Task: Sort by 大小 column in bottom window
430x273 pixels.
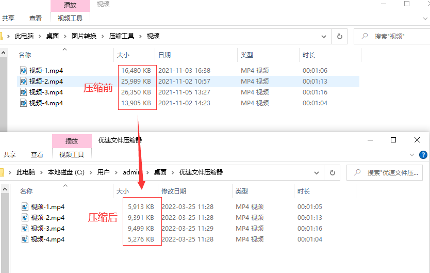Action: point(123,191)
